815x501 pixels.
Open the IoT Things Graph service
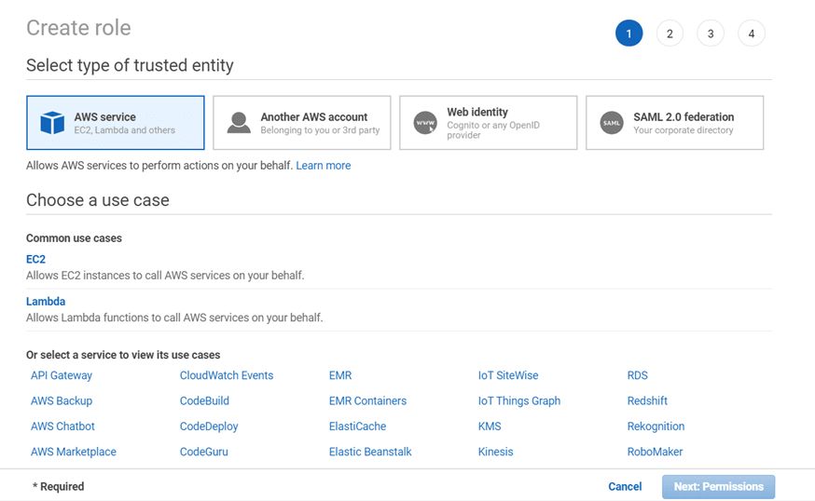pyautogui.click(x=519, y=400)
